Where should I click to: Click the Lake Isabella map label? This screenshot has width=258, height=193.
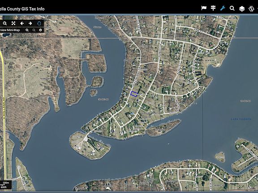click(x=241, y=119)
